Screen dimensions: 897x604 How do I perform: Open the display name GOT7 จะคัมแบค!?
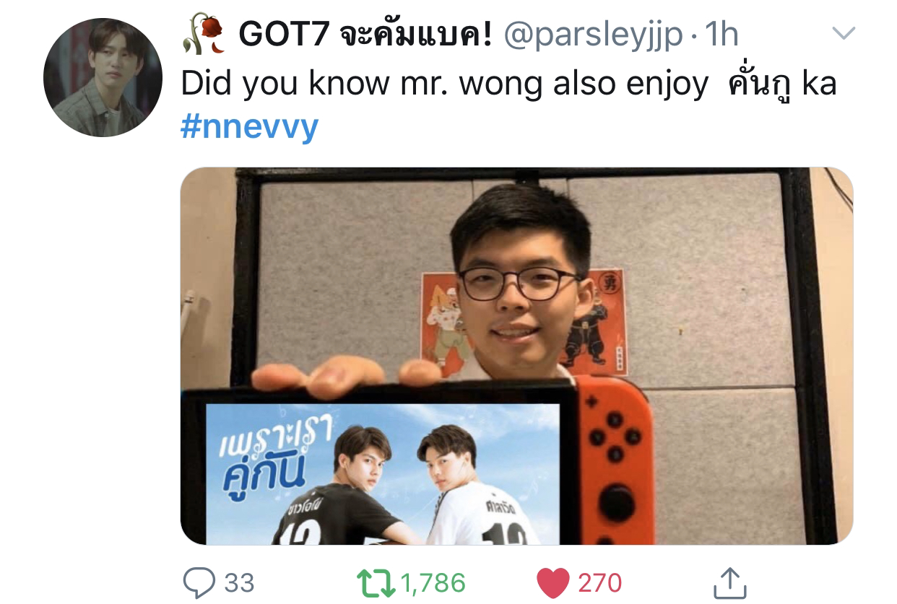[365, 34]
